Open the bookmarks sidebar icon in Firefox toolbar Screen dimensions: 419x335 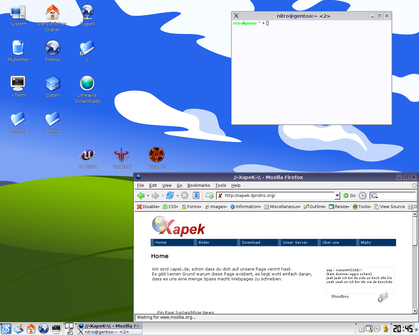pos(196,196)
